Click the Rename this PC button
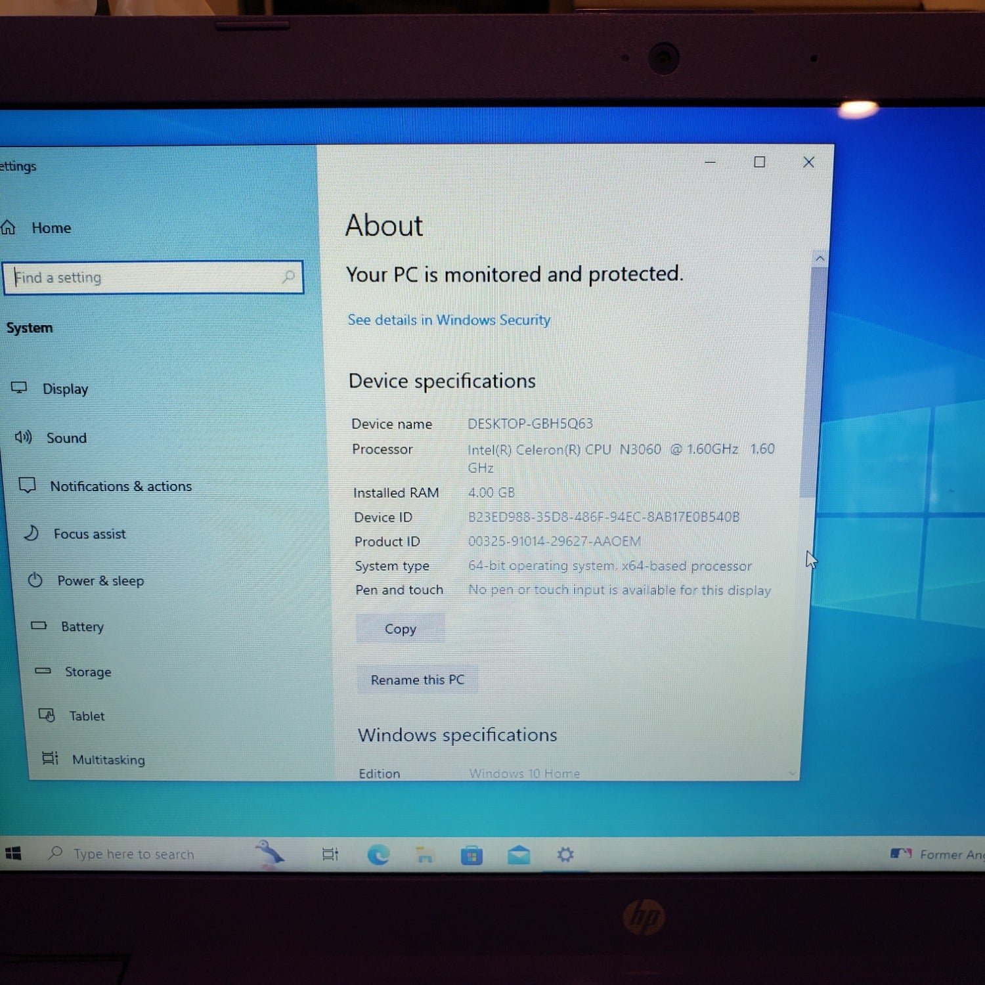Screen dimensions: 985x985 pyautogui.click(x=418, y=680)
